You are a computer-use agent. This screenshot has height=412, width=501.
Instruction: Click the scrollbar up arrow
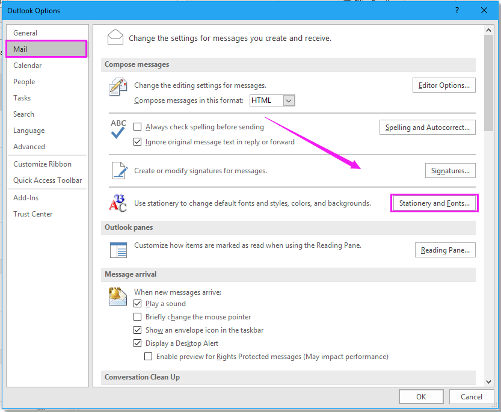click(488, 30)
